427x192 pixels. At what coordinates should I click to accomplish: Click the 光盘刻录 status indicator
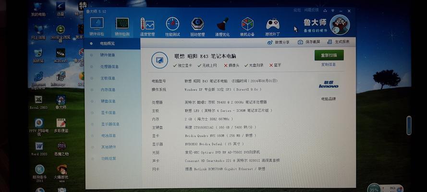coord(254,65)
